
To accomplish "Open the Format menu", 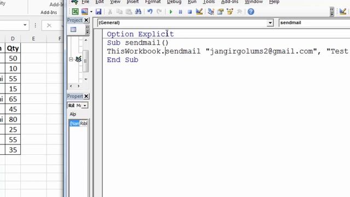I will (x=153, y=2).
